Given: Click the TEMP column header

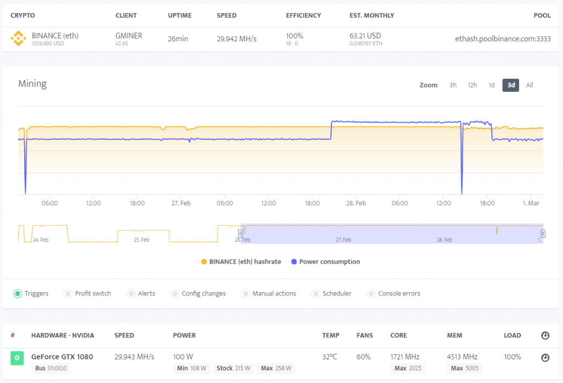Looking at the screenshot, I should [x=330, y=335].
